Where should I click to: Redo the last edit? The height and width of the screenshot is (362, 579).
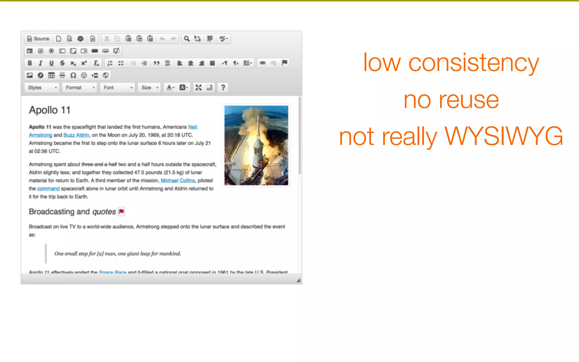pos(173,38)
